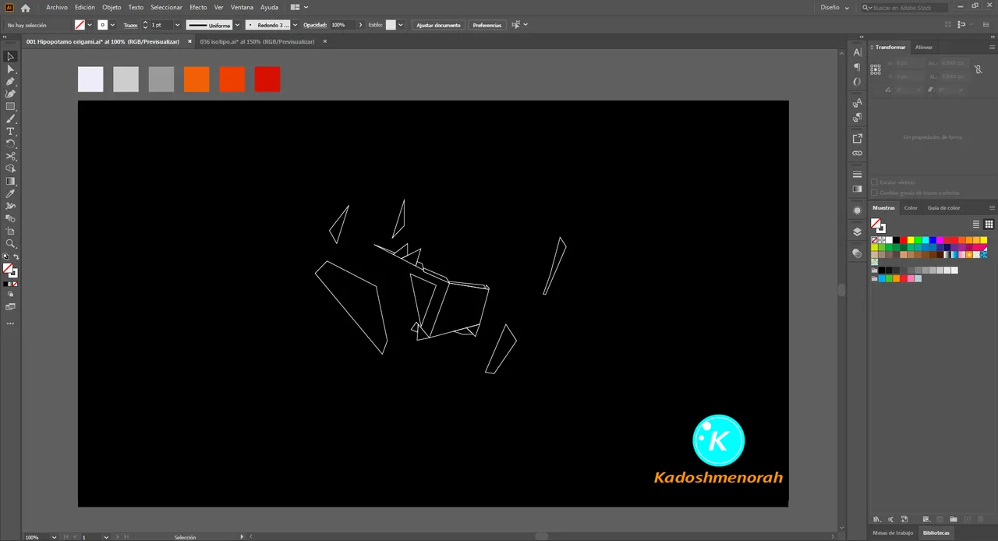Image resolution: width=998 pixels, height=541 pixels.
Task: Switch Swatches panel to thumbnail view
Action: [x=989, y=225]
